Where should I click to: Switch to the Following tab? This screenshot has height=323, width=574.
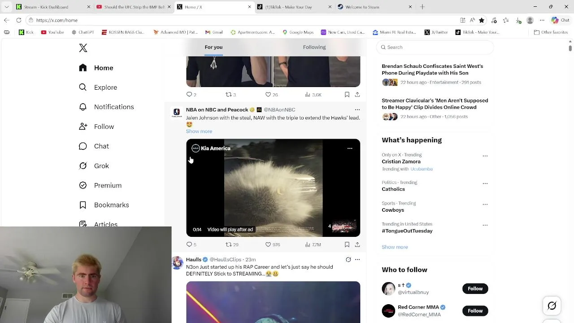click(314, 47)
